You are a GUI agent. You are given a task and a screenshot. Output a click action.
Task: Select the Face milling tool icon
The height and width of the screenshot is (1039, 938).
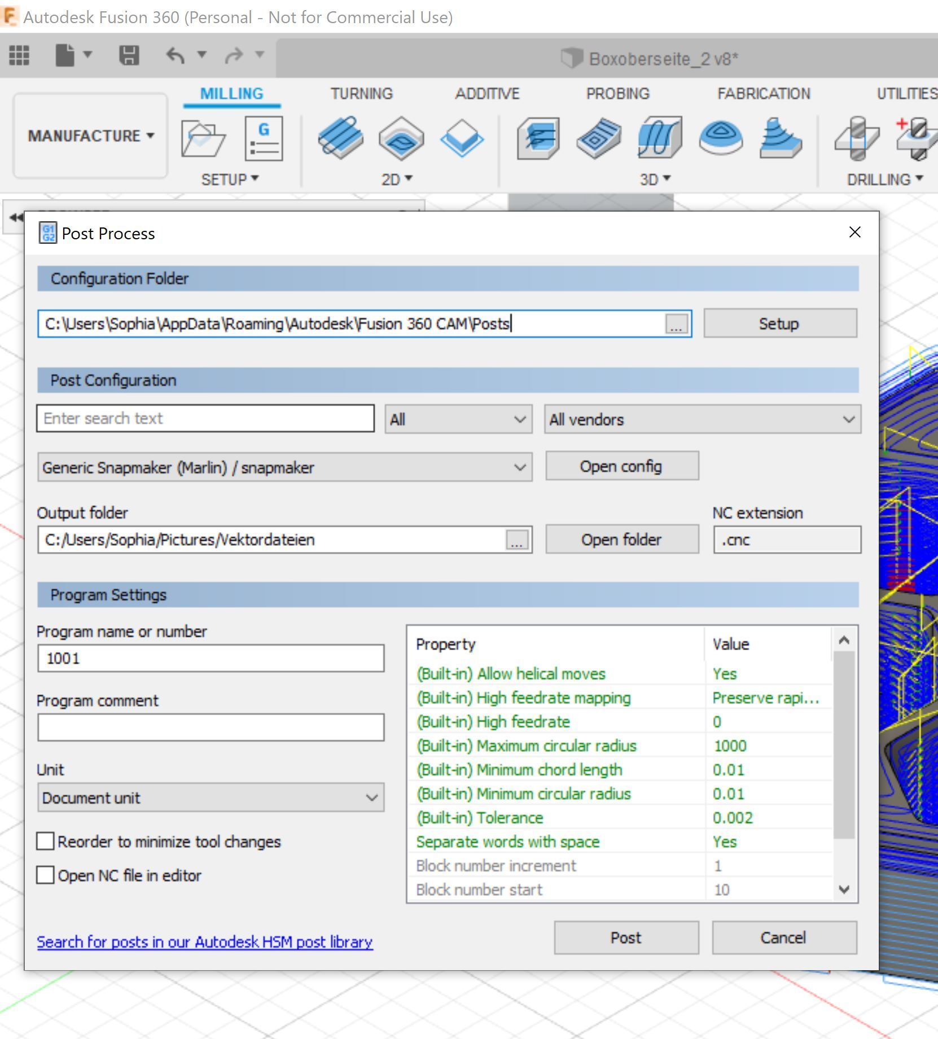click(462, 138)
